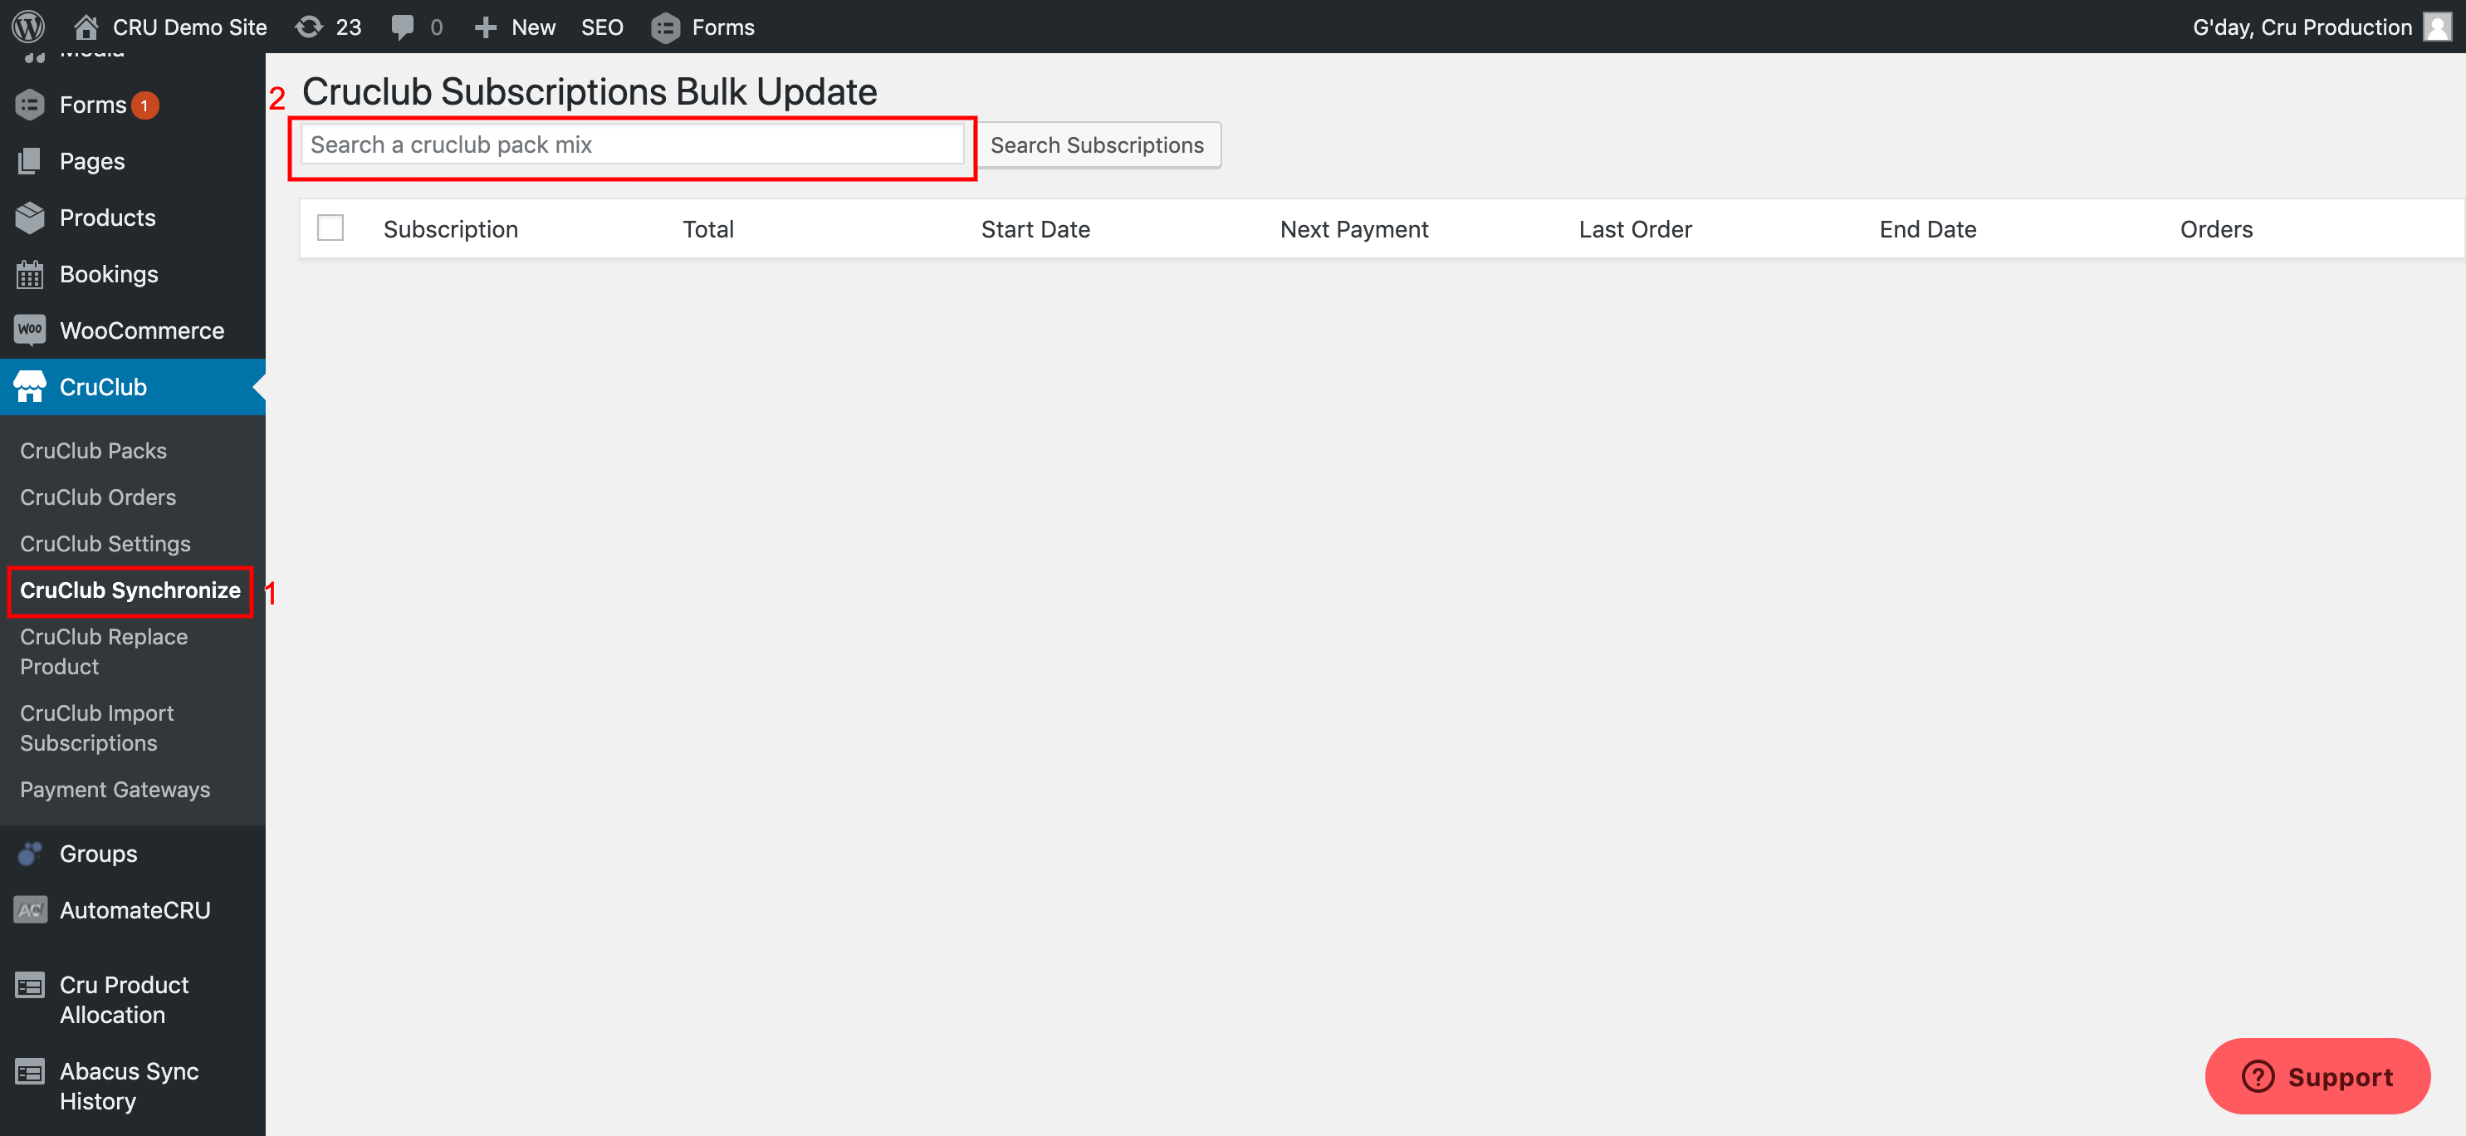Click the WordPress logo icon
The width and height of the screenshot is (2466, 1136).
29,27
